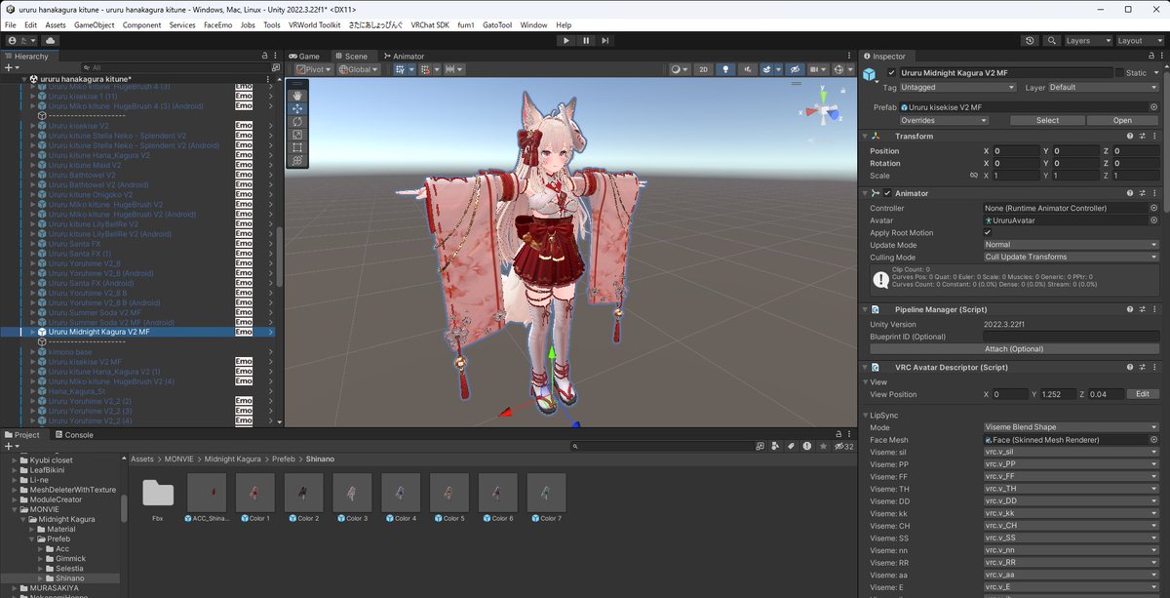Select the Move tool in Scene
Viewport: 1170px width, 598px height.
(x=297, y=108)
